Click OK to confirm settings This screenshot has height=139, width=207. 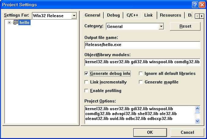pyautogui.click(x=150, y=133)
